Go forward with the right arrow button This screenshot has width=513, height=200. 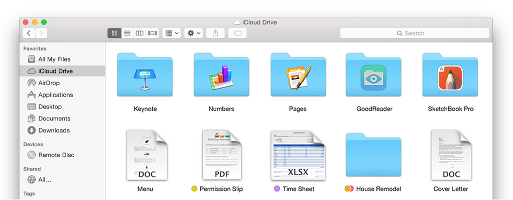[x=41, y=33]
